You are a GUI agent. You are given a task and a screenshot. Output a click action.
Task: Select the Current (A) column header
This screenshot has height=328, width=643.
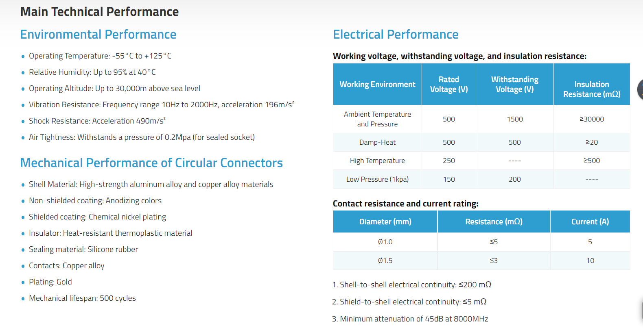point(590,222)
